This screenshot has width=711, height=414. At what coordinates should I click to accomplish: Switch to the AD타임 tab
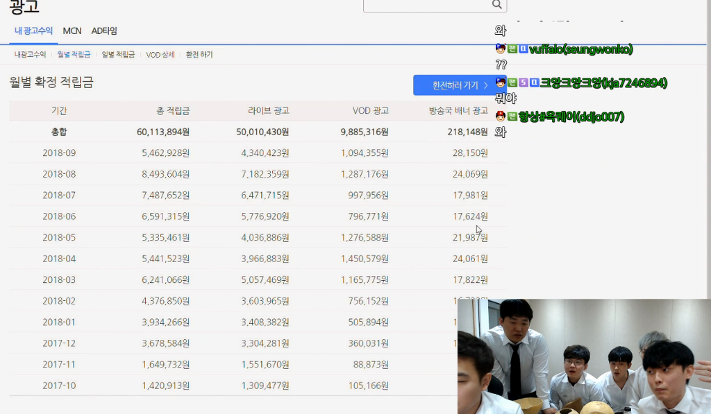104,31
